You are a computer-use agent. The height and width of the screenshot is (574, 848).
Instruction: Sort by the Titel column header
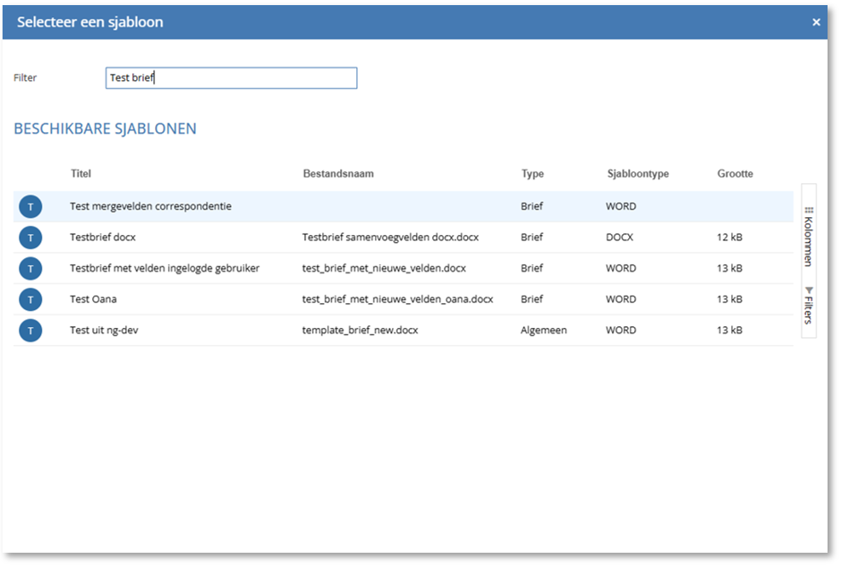pos(81,174)
